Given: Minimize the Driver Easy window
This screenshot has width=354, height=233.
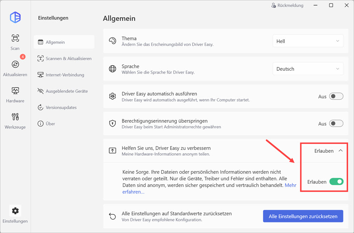Looking at the screenshot, I should tap(315, 5).
